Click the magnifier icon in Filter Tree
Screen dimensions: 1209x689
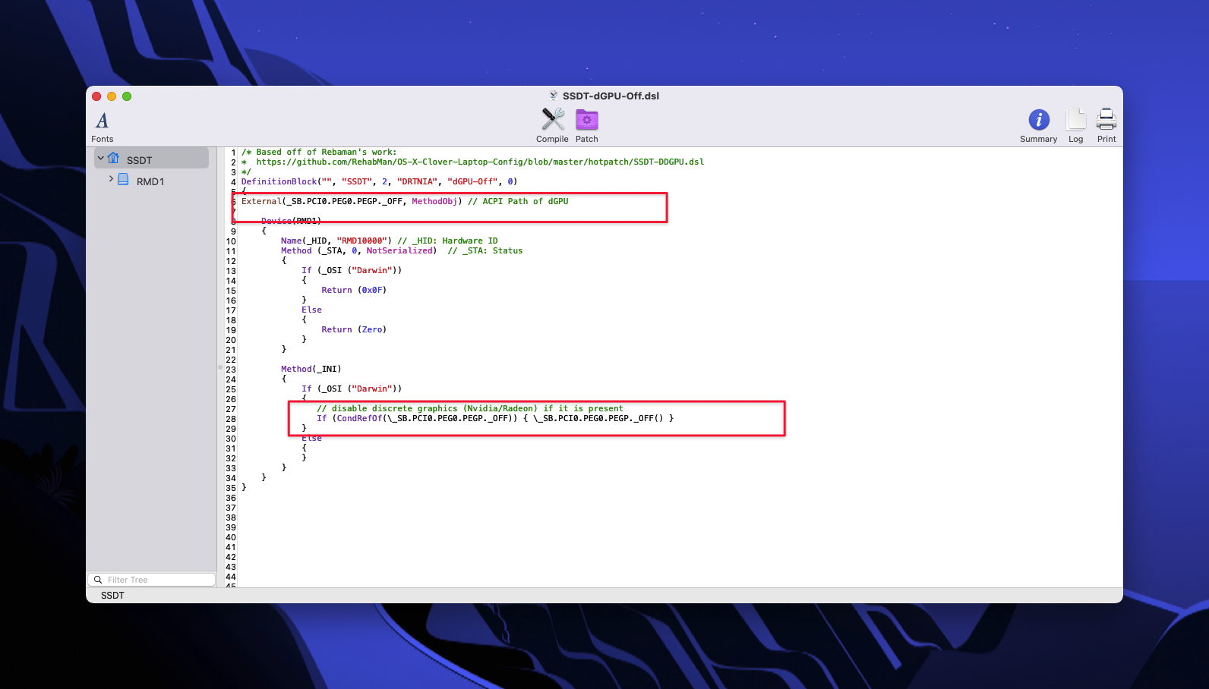tap(98, 580)
